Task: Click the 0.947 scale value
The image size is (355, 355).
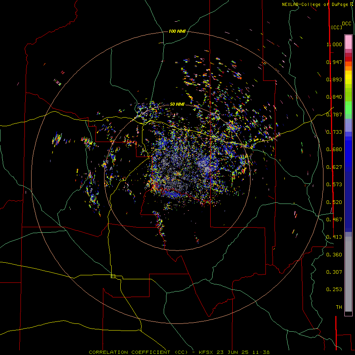Action: pos(334,62)
